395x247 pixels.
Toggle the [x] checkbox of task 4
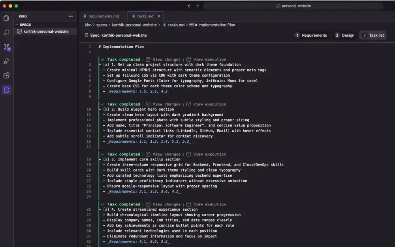106,209
